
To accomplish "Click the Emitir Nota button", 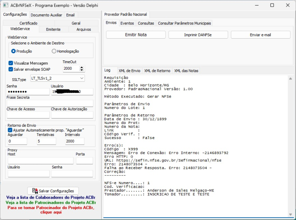I will [x=136, y=35].
